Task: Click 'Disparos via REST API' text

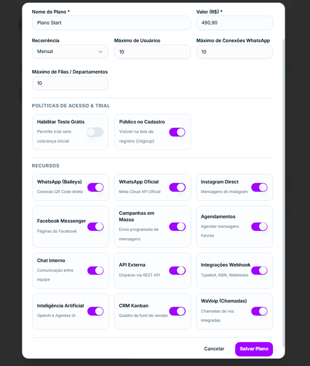Action: (x=140, y=275)
